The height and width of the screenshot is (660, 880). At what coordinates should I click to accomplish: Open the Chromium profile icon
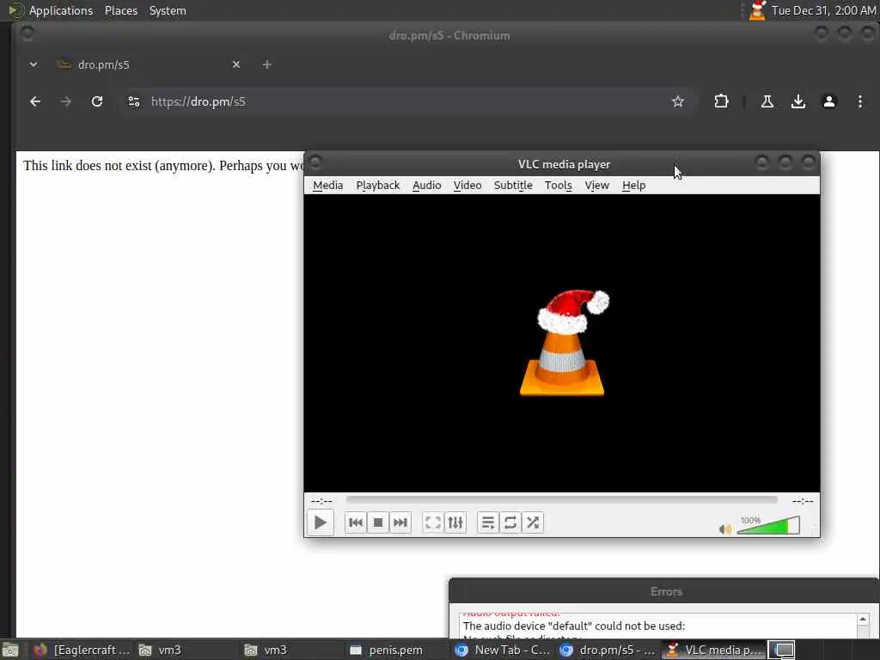[829, 101]
